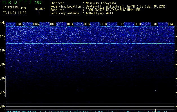This screenshot has height=112, width=177.
Task: Click the 1939 time marker
Action: coord(154,24)
